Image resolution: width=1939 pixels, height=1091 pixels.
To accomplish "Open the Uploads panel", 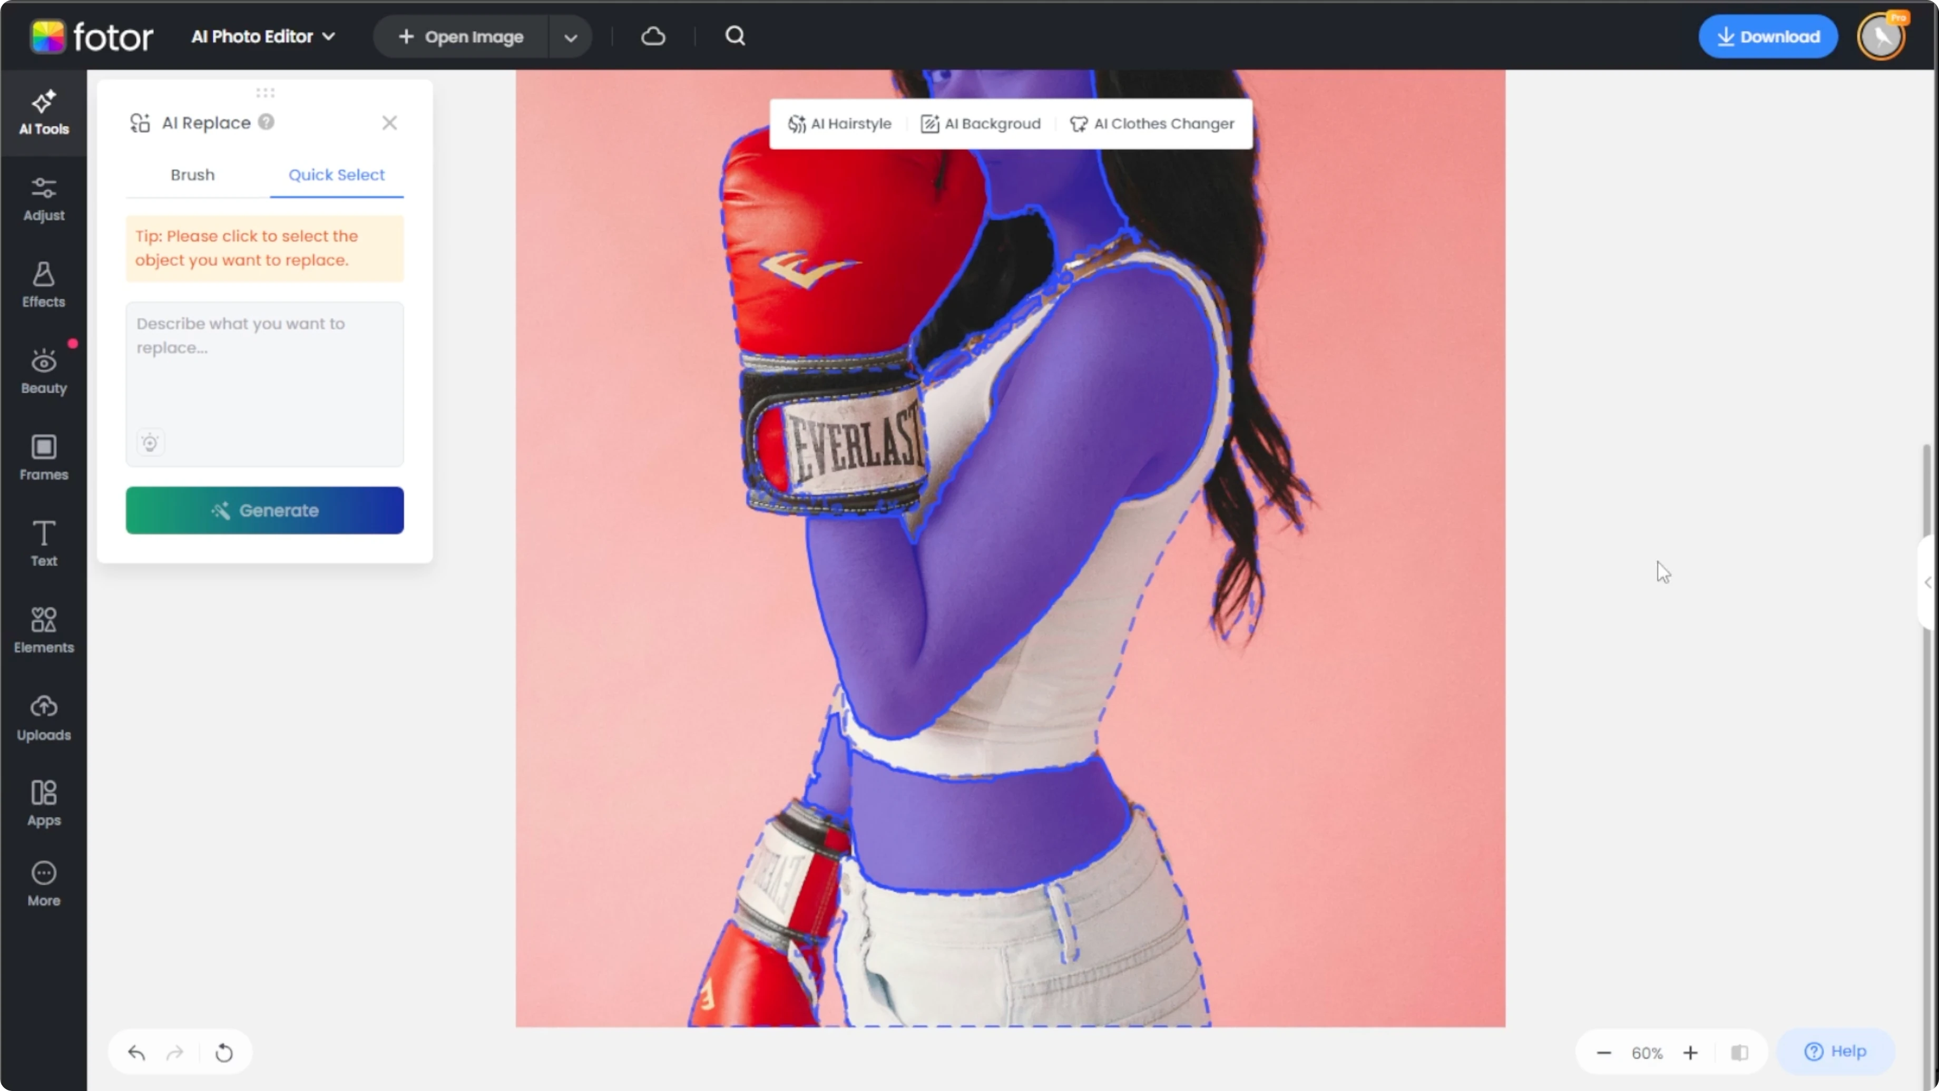I will tap(44, 718).
